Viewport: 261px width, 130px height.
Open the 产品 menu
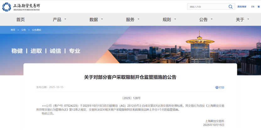(x=57, y=19)
